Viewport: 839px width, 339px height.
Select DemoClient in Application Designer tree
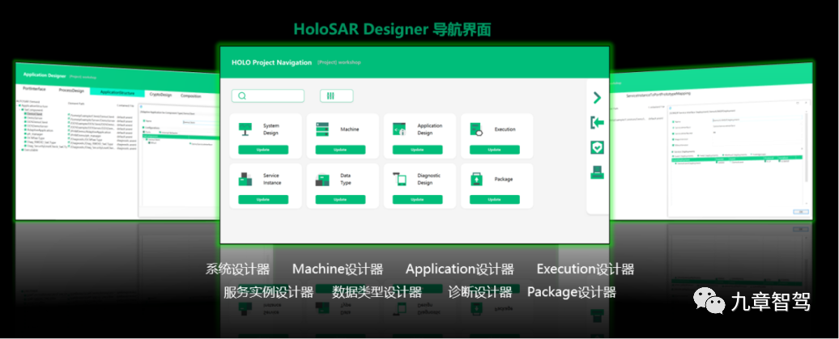coord(35,114)
